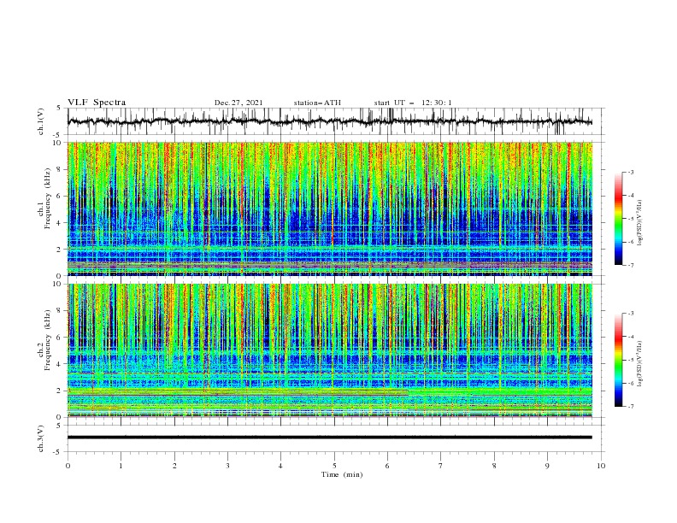Screen dimensions: 677x523
Task: Click the "5" voltage tick on ch.1(V) axis
Action: tap(59, 108)
